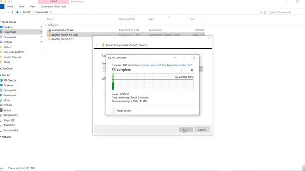Open the host-tune-perform folder in sidebar

(14, 52)
